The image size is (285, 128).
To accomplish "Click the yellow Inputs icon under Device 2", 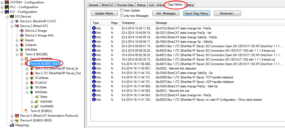I will [x=22, y=40].
